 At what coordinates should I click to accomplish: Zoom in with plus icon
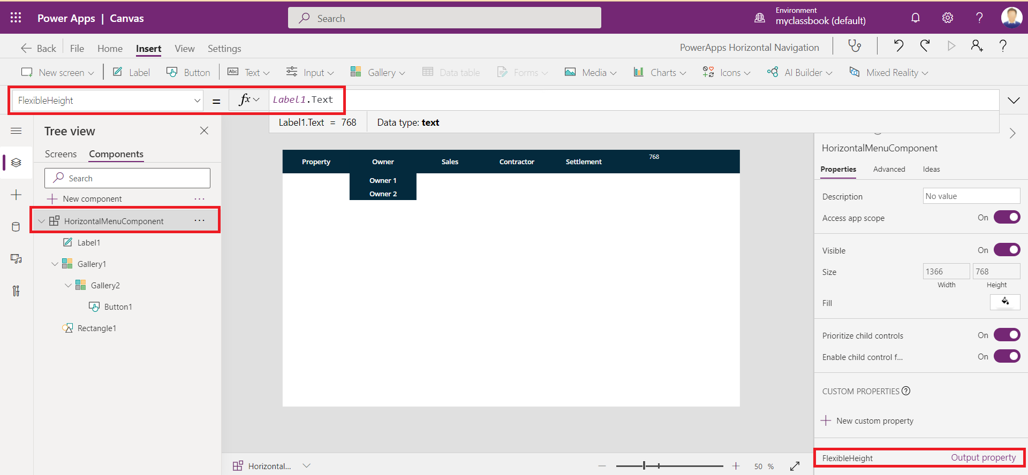point(736,466)
